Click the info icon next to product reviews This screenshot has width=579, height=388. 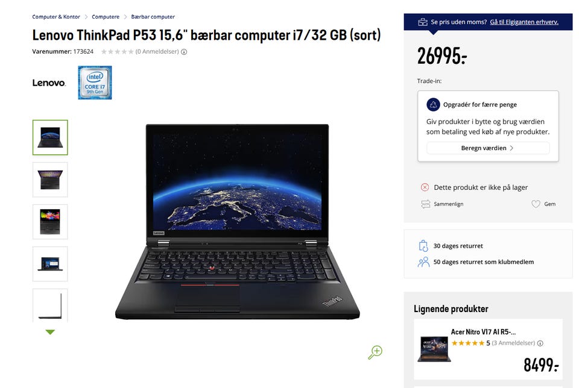(x=184, y=52)
